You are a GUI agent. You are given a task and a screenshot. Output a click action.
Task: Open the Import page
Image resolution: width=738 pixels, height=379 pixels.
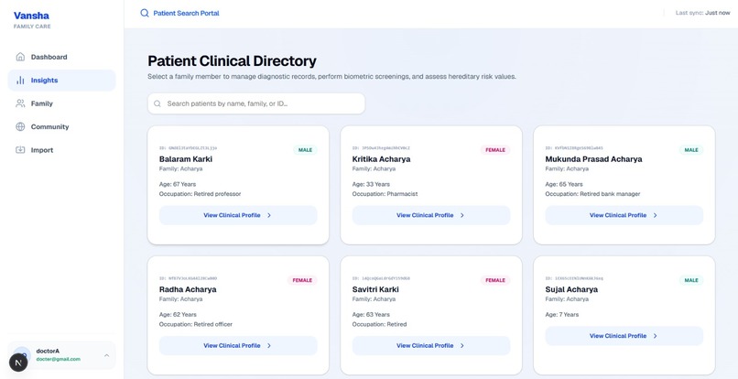coord(61,150)
